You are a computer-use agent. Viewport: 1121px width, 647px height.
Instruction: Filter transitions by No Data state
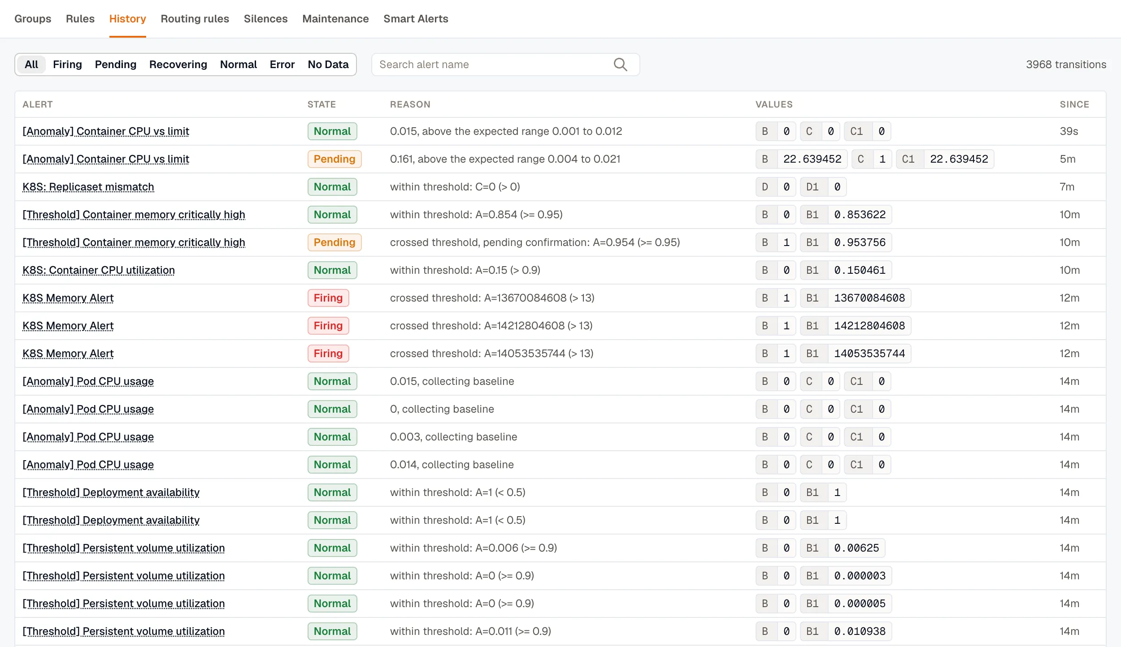(328, 65)
